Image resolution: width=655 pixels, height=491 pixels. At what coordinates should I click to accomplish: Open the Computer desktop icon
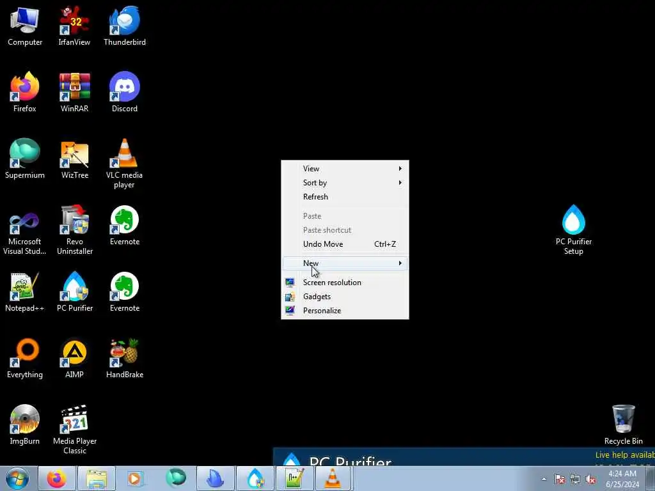coord(25,26)
